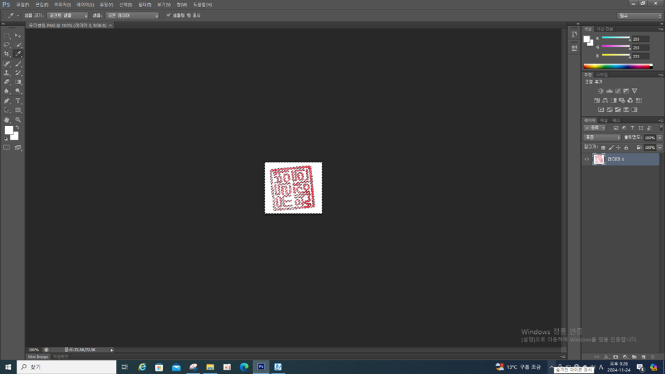Open the Color panel flyout menu
This screenshot has height=374, width=665.
click(660, 29)
